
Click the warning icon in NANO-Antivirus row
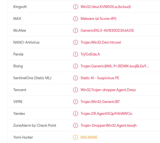[x=76, y=42]
